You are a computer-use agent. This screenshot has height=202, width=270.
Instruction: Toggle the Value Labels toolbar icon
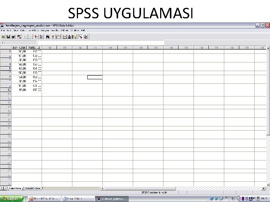[x=80, y=37]
